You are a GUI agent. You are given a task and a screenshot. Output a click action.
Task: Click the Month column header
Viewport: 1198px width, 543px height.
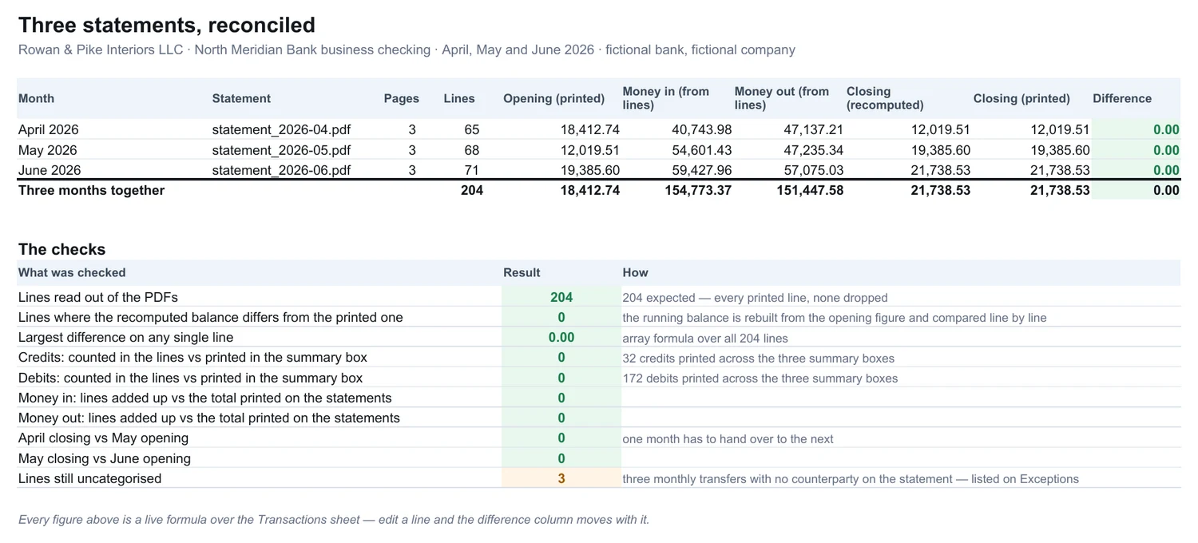pos(36,98)
